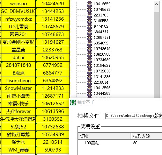The height and width of the screenshot is (155, 162).
Task: Click the person icon beside 10613596
Action: (89, 88)
